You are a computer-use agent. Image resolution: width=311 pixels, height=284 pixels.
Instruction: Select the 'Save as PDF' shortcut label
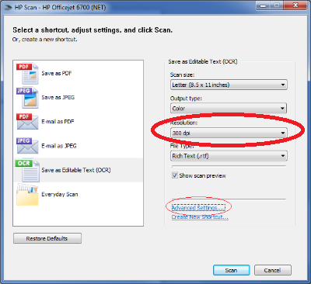tap(57, 74)
